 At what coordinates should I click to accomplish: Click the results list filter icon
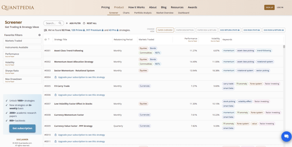click(x=45, y=30)
